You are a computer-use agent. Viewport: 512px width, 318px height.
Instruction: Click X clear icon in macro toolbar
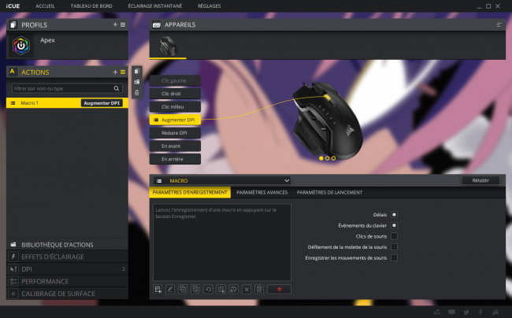247,290
